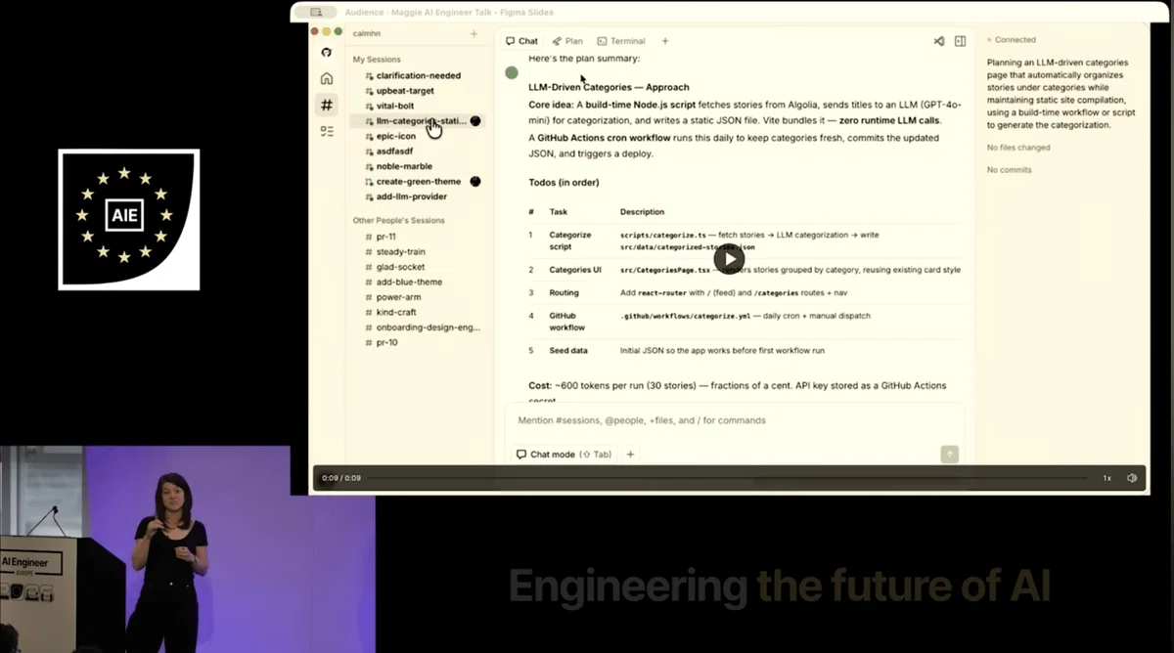Click the My Sessions heading
The width and height of the screenshot is (1174, 653).
(x=377, y=60)
